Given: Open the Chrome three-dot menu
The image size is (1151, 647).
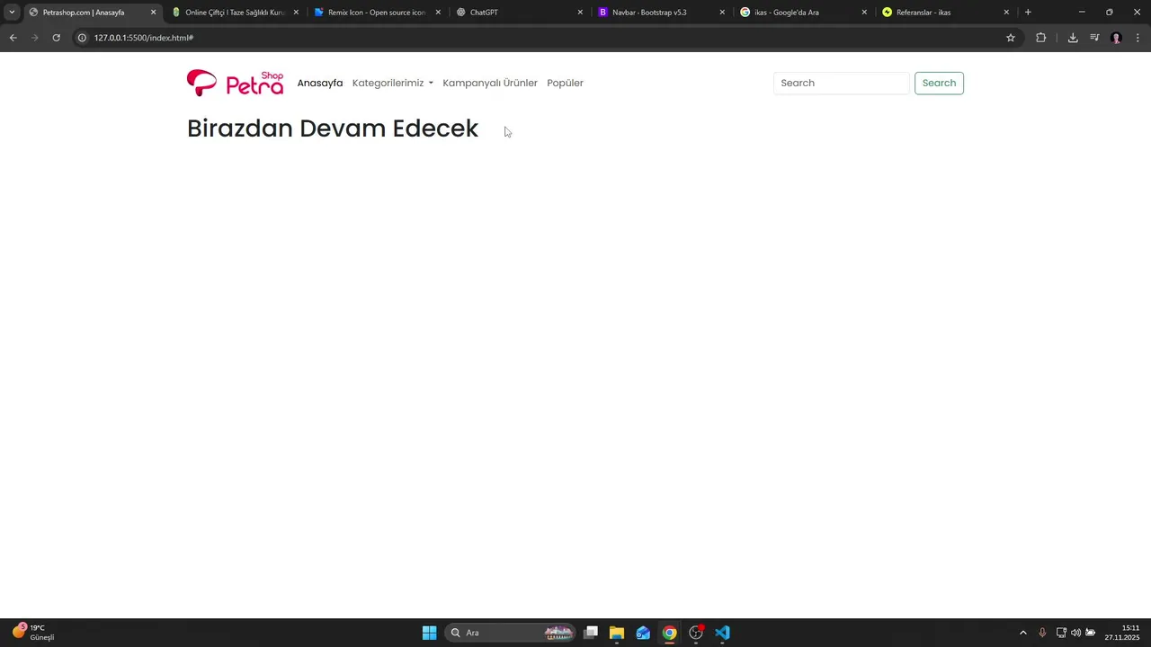Looking at the screenshot, I should tap(1138, 38).
